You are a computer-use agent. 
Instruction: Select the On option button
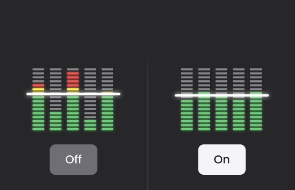[222, 160]
